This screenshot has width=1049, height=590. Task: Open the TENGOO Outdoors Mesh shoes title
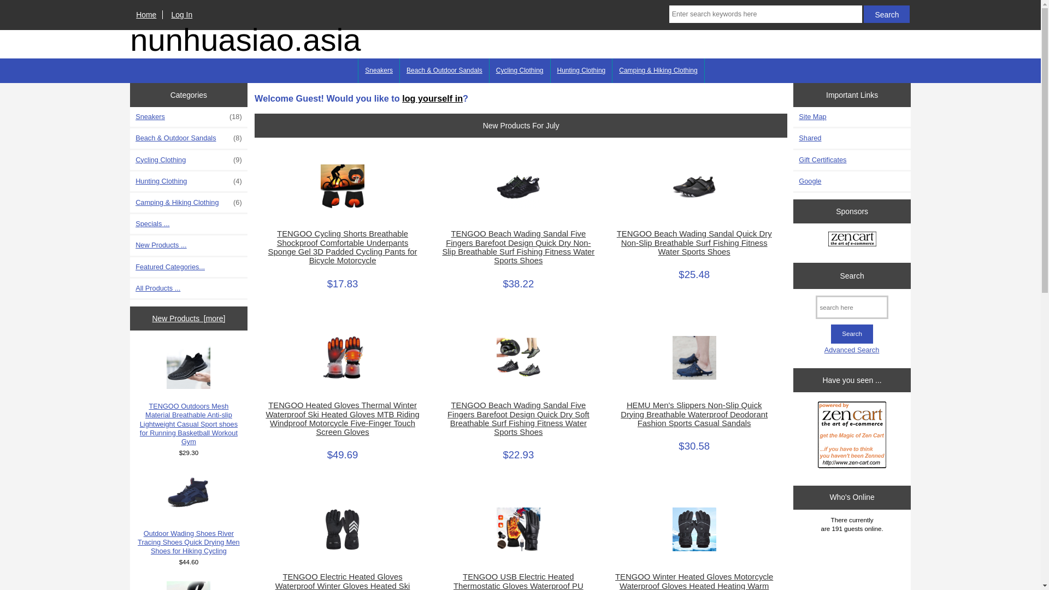pyautogui.click(x=188, y=424)
